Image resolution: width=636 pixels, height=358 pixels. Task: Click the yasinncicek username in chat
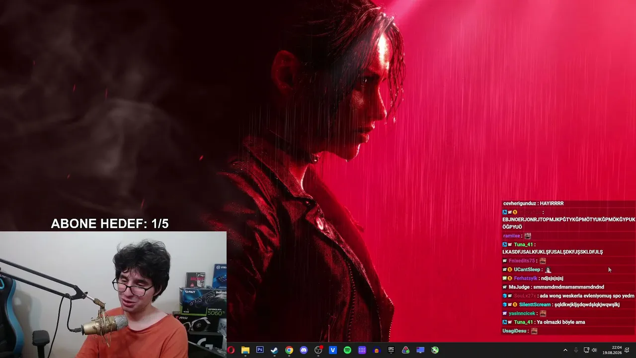point(522,313)
